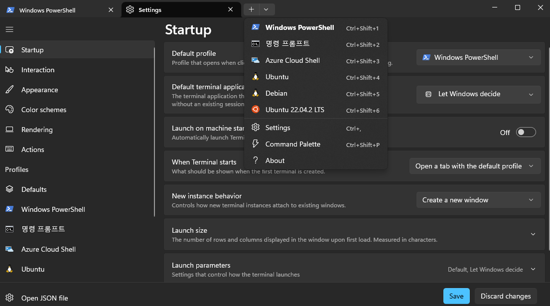Open the new tab plus icon
The height and width of the screenshot is (306, 550).
click(x=252, y=9)
